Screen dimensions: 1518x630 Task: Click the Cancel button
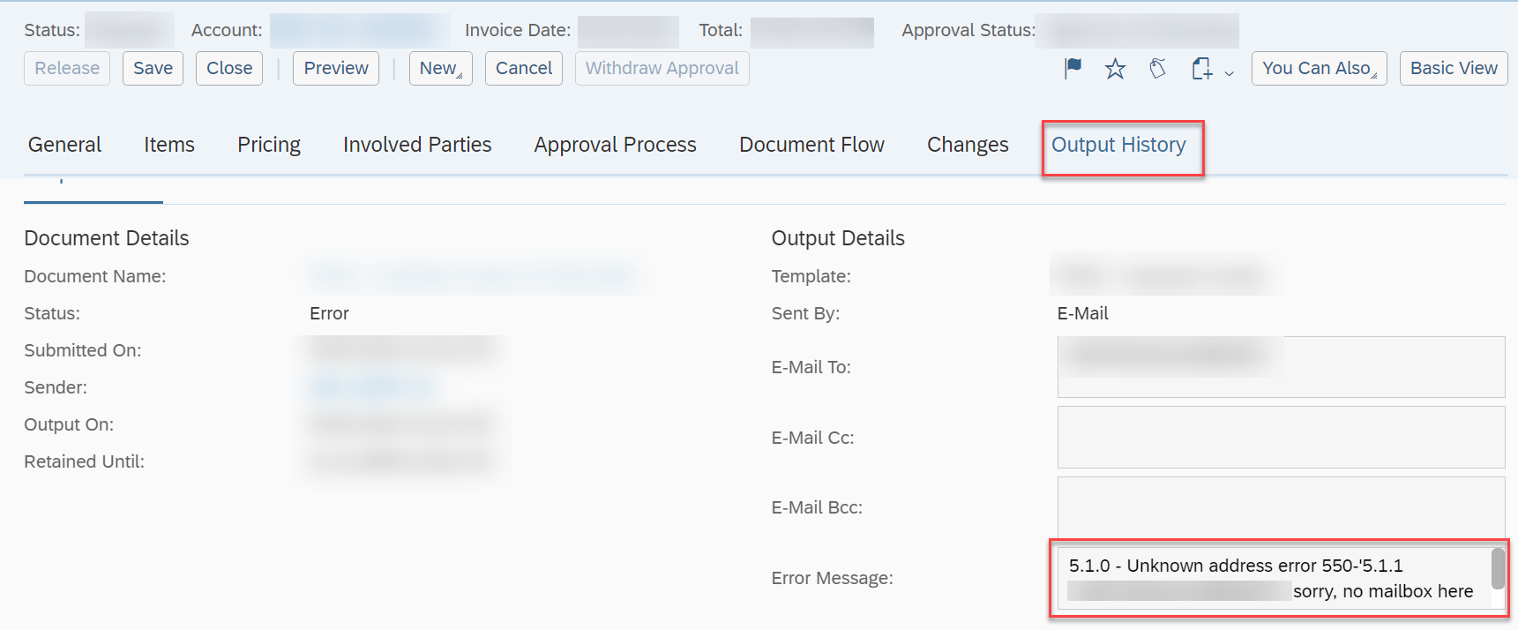point(524,68)
